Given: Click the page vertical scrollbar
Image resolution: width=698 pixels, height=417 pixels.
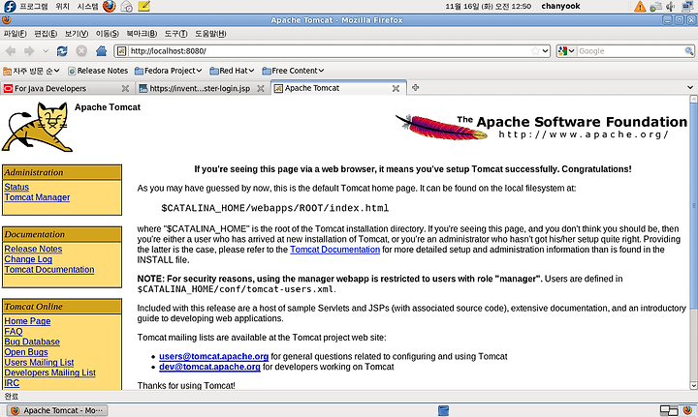Looking at the screenshot, I should click(693, 206).
